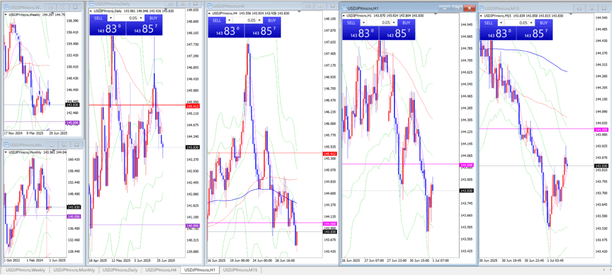Click the chart icon in the Monthly window title bar
Screen dimensions: 612x275
pyautogui.click(x=6, y=145)
